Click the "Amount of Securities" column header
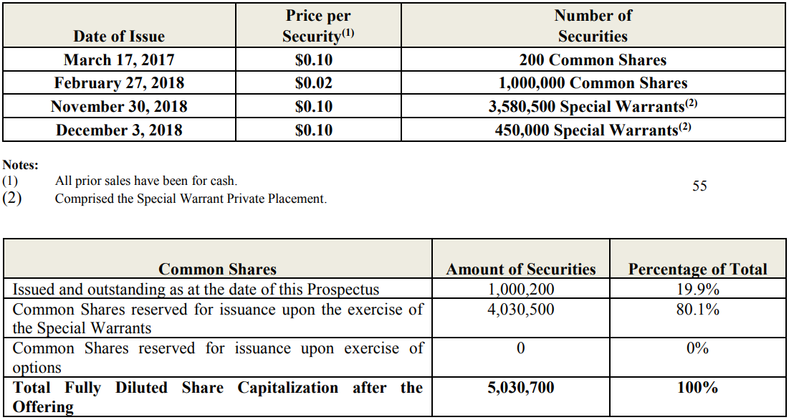This screenshot has height=420, width=789. pyautogui.click(x=520, y=269)
